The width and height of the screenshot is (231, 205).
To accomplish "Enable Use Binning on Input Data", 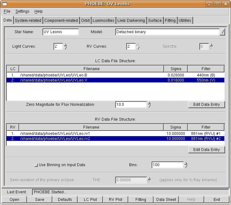I will [x=36, y=165].
